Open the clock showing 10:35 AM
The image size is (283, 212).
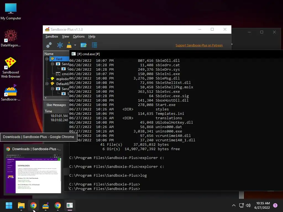262,205
